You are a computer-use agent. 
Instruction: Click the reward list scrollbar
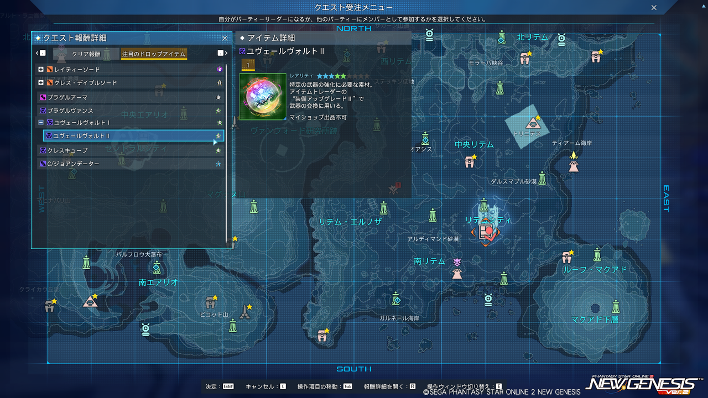[227, 154]
